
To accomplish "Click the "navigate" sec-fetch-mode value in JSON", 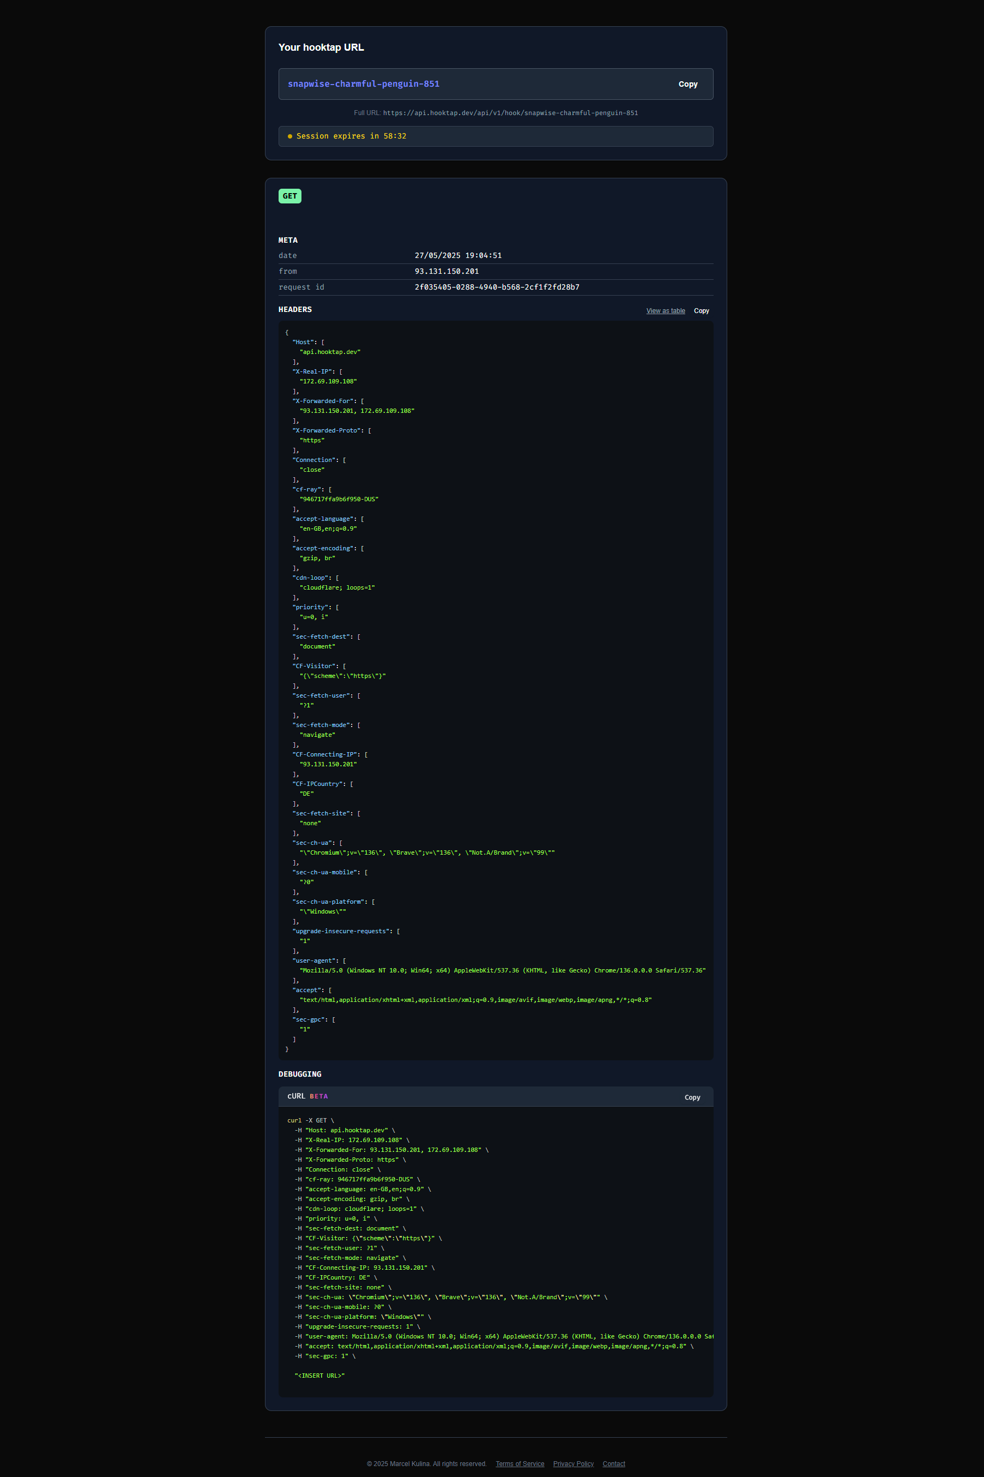I will click(x=317, y=735).
